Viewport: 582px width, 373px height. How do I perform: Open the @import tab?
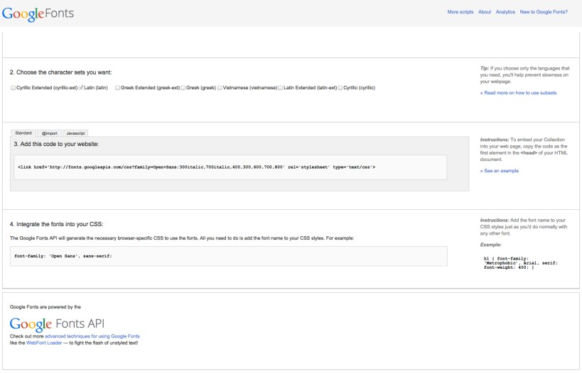[49, 133]
